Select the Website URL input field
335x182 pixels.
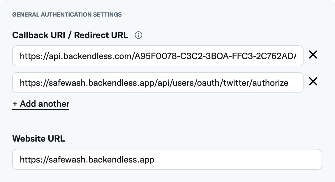click(x=167, y=159)
